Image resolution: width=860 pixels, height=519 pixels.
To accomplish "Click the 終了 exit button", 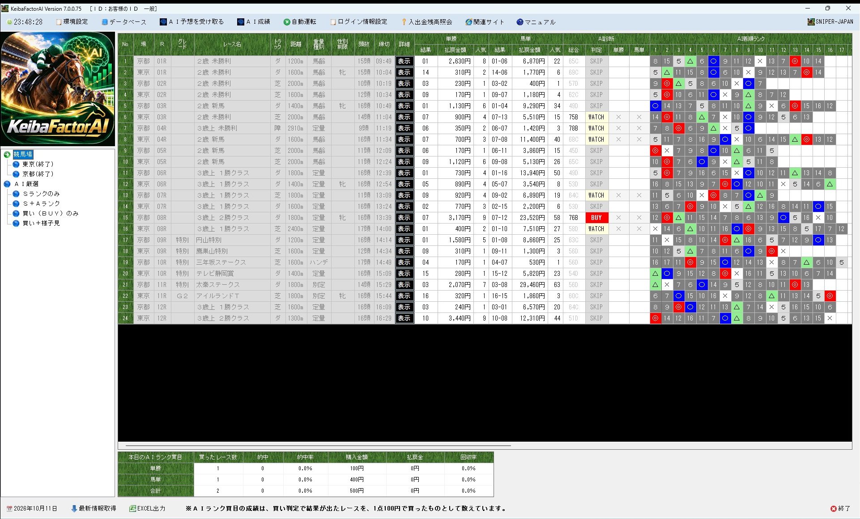I will tap(840, 508).
